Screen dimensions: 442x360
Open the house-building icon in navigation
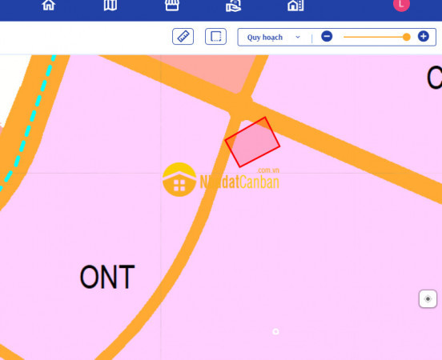(295, 5)
